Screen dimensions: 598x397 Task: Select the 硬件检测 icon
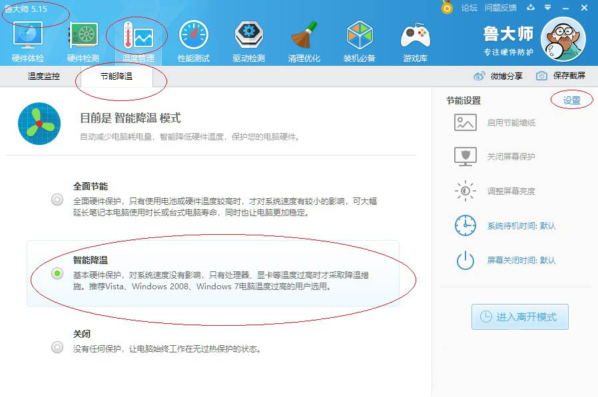83,40
